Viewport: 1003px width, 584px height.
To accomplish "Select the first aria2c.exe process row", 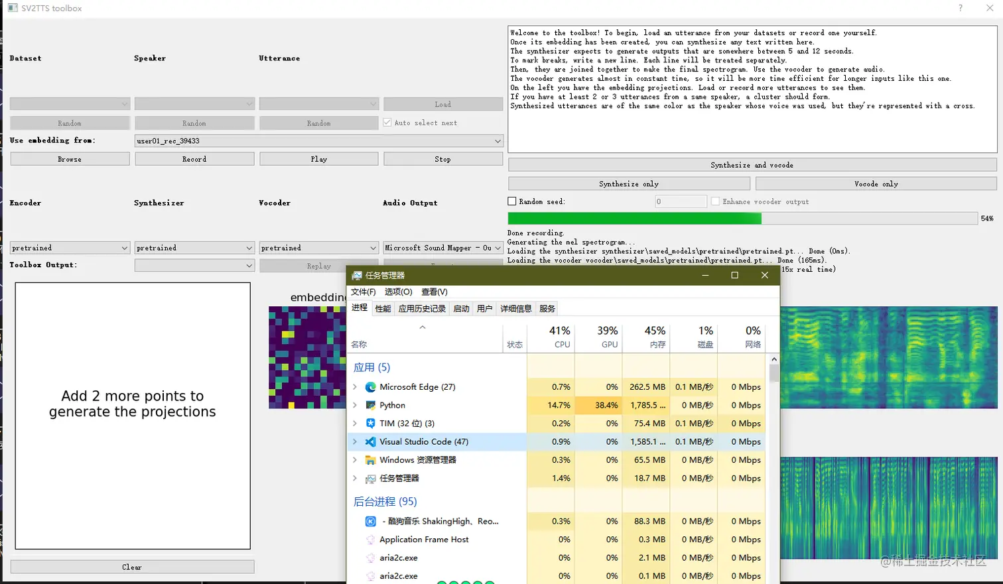I will 557,557.
